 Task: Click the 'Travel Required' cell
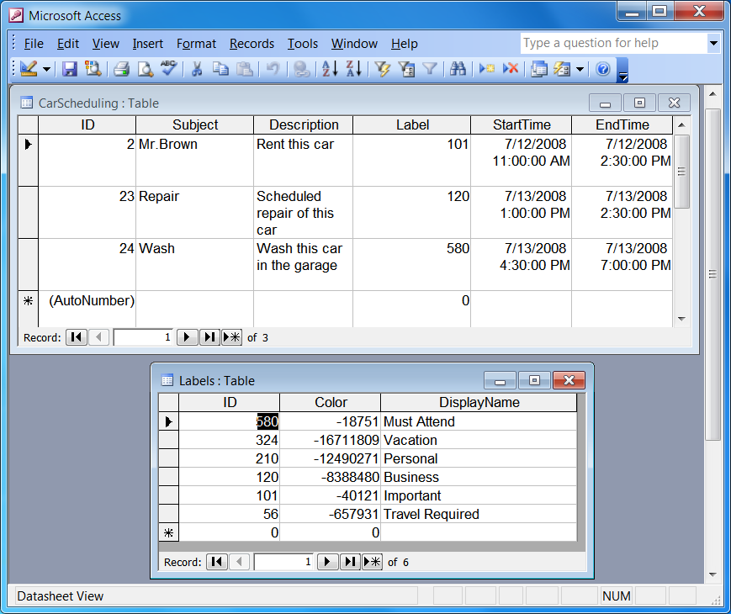(479, 514)
